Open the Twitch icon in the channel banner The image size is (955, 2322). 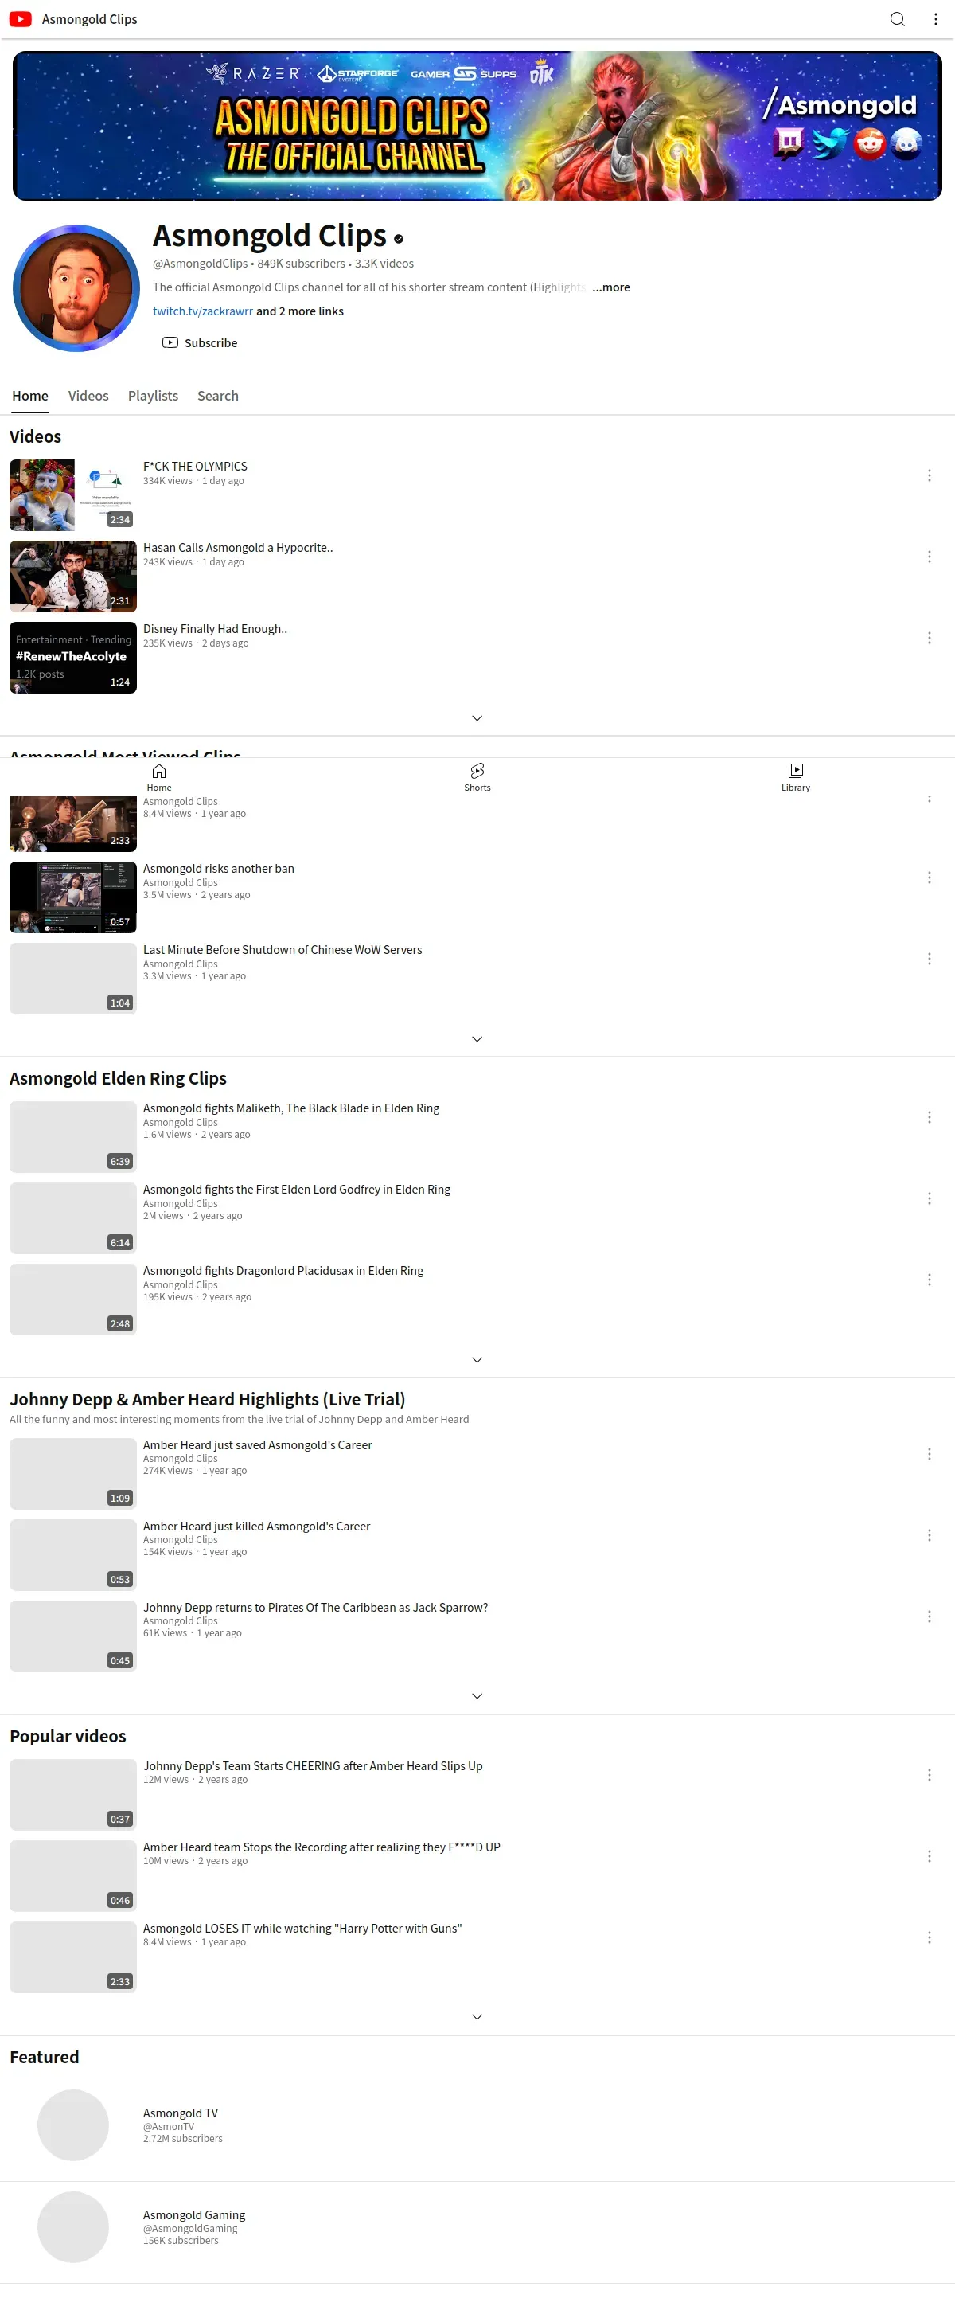(x=789, y=143)
